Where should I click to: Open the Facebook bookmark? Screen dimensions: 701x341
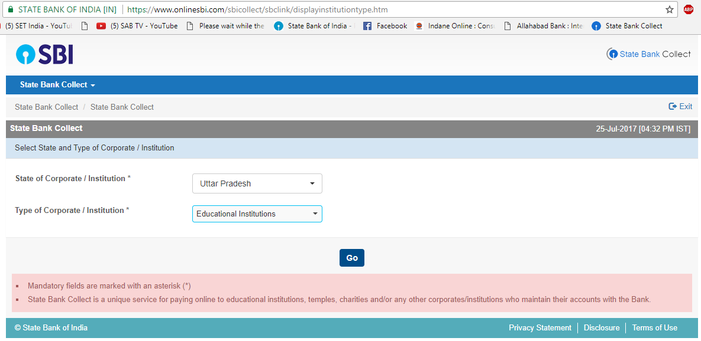[x=385, y=26]
